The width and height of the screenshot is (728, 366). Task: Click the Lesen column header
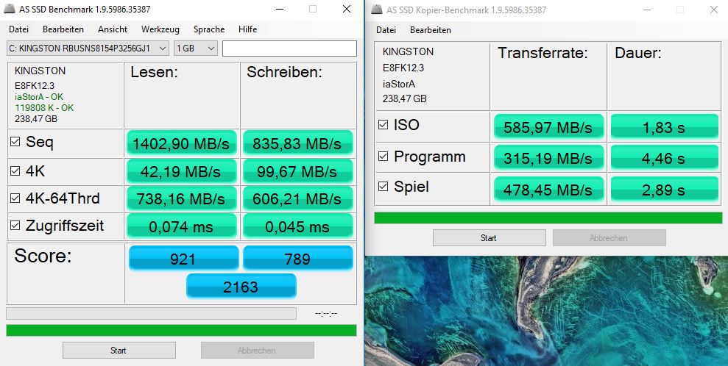(x=154, y=72)
